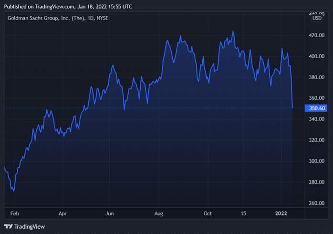Click the 15 date label on time axis
Image resolution: width=333 pixels, height=234 pixels.
click(x=243, y=214)
